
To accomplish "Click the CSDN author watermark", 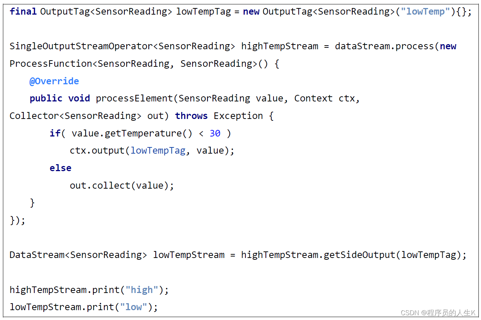I will coord(438,313).
